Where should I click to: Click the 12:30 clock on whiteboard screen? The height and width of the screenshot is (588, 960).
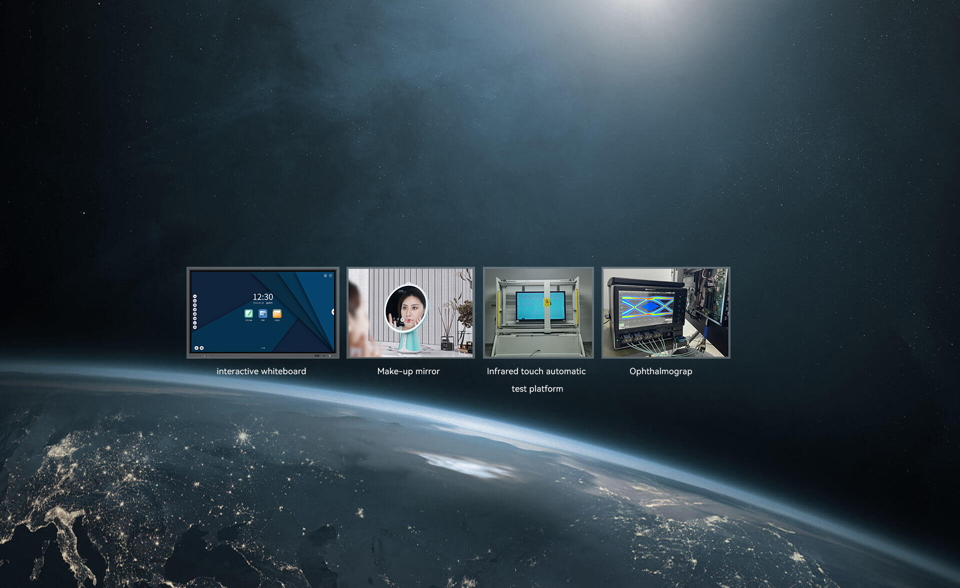[x=262, y=297]
